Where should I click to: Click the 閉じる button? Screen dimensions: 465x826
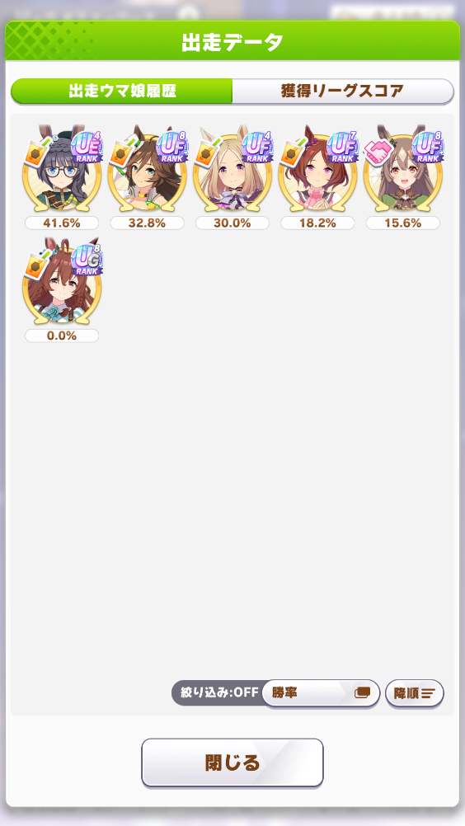click(233, 763)
